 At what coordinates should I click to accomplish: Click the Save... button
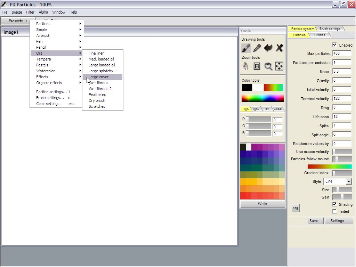(315, 221)
